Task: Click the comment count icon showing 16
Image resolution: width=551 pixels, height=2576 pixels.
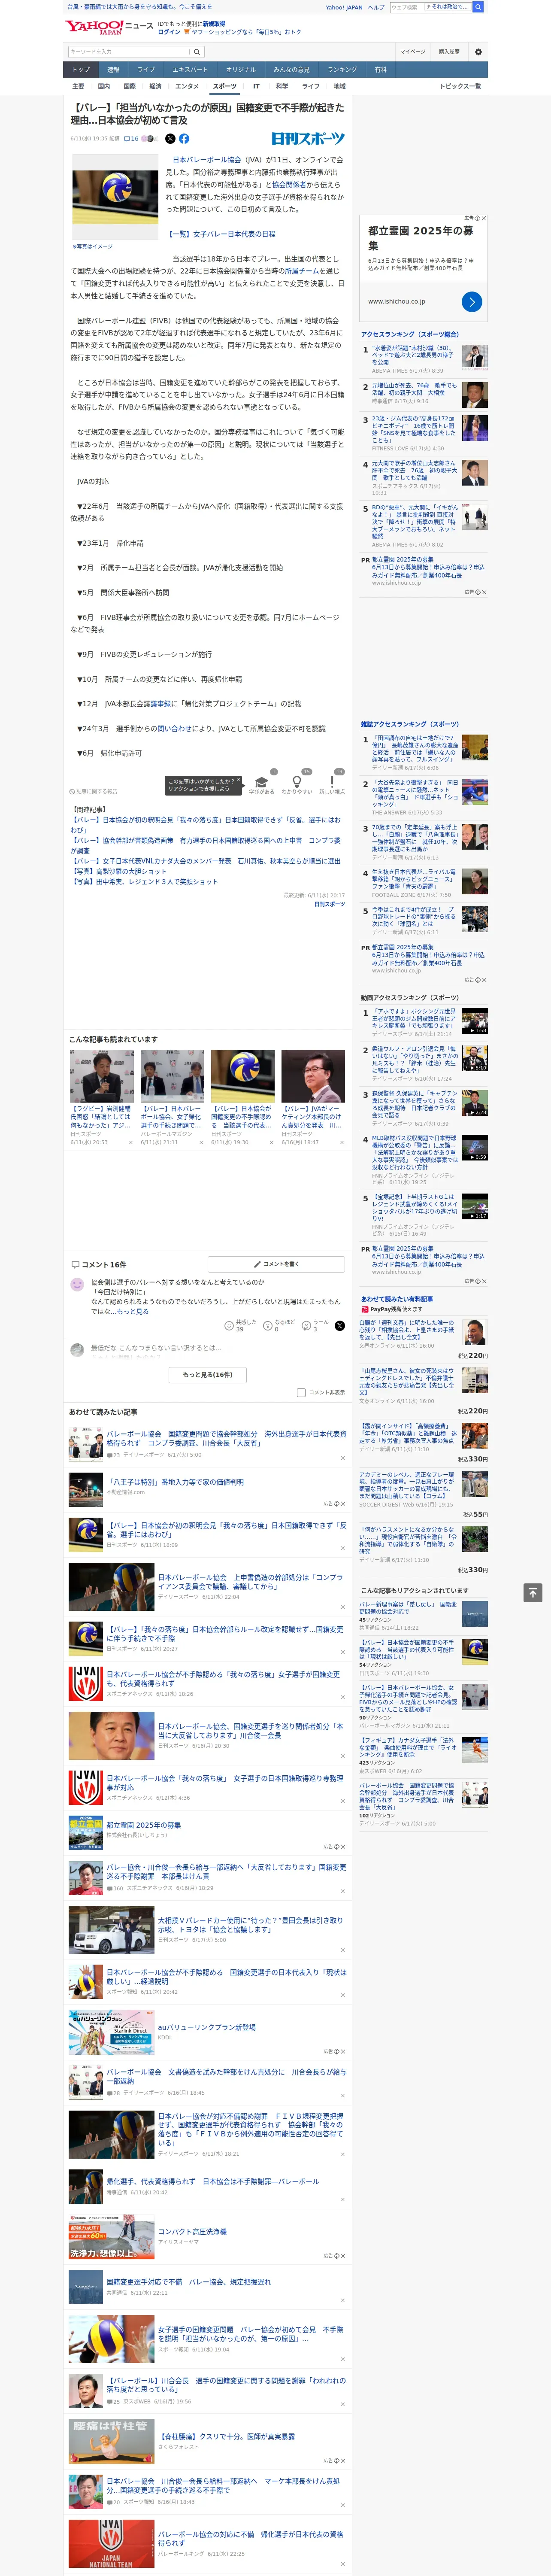Action: 131,139
